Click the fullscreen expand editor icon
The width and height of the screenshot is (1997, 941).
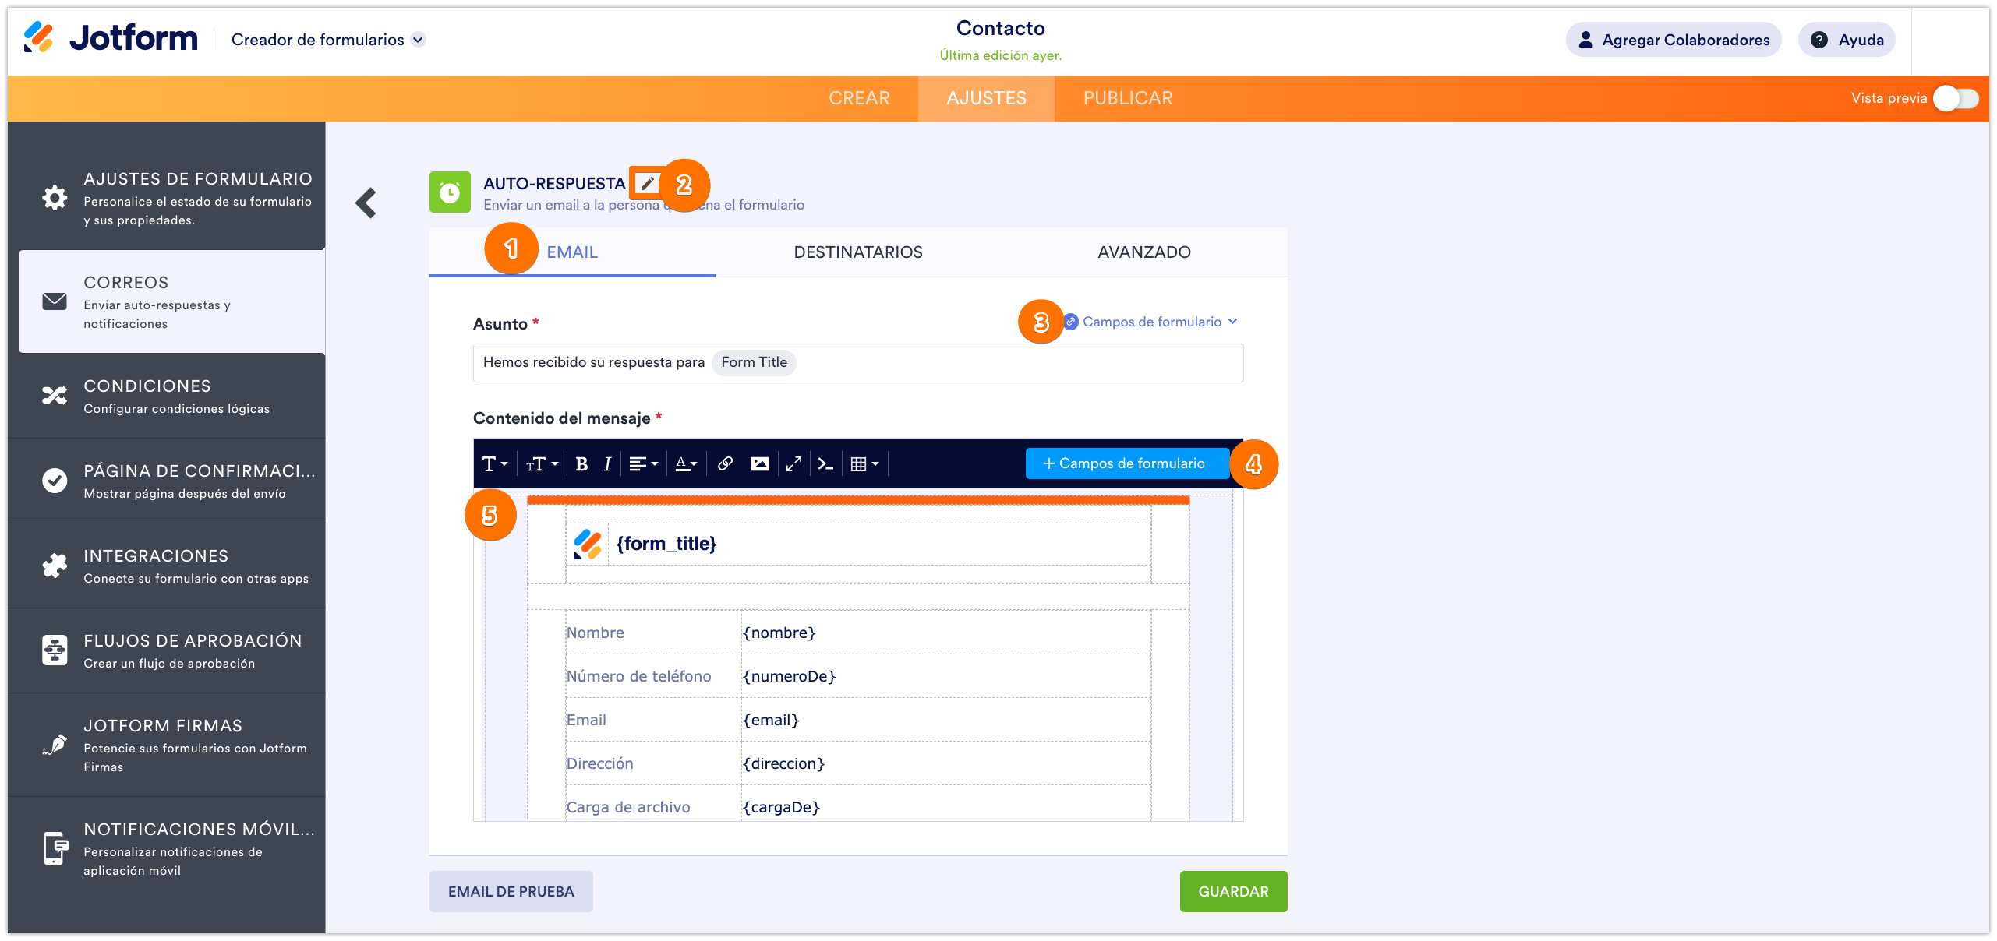(x=793, y=464)
